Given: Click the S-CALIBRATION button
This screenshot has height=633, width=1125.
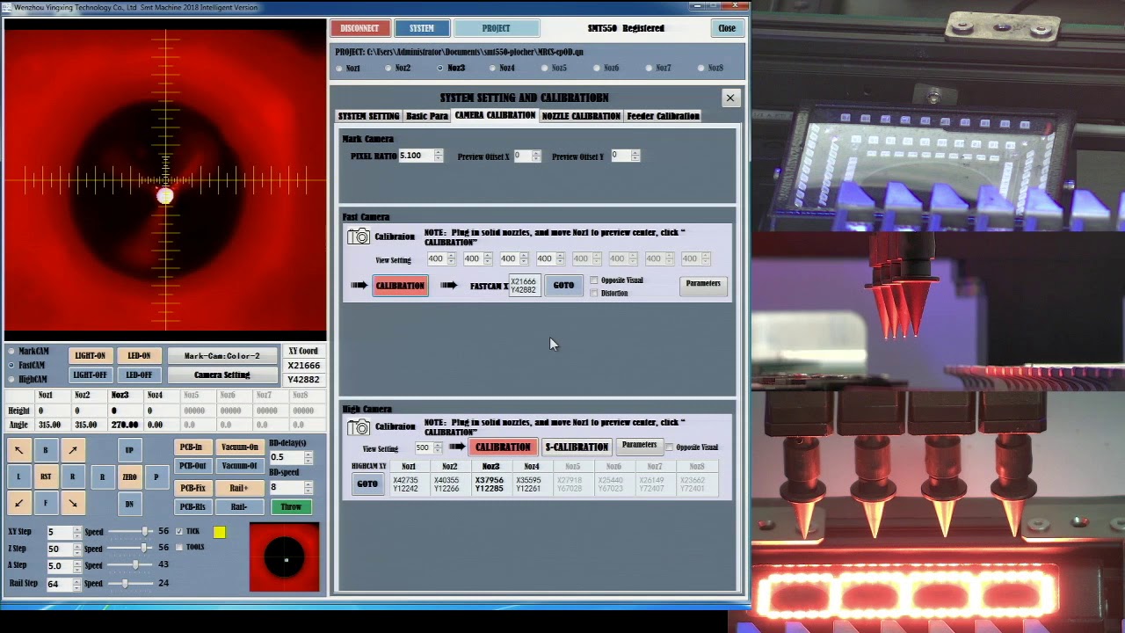Looking at the screenshot, I should (577, 447).
